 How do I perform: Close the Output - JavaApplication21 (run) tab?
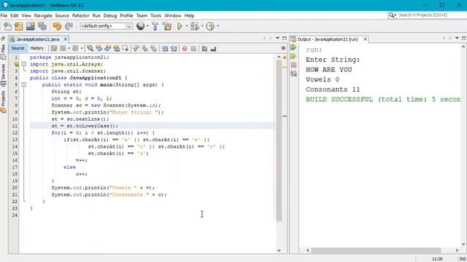click(365, 39)
